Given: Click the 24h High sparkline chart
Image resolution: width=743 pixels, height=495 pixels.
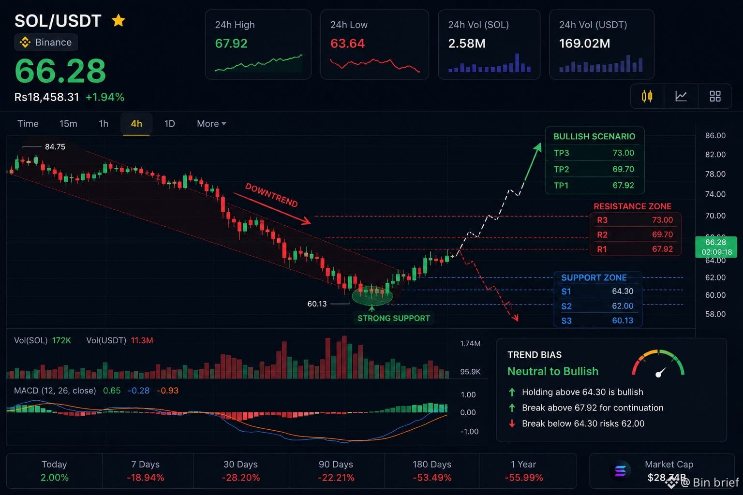Looking at the screenshot, I should point(258,63).
